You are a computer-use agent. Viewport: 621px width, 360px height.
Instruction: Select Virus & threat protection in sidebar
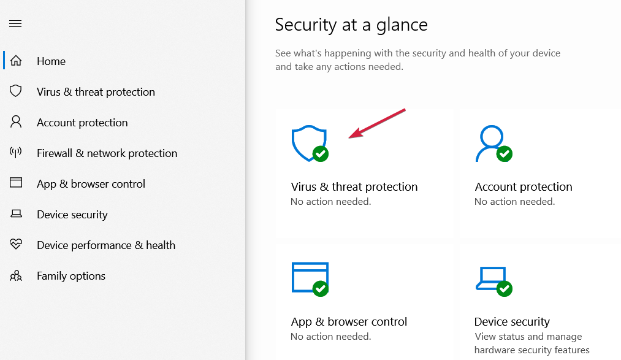(x=96, y=92)
